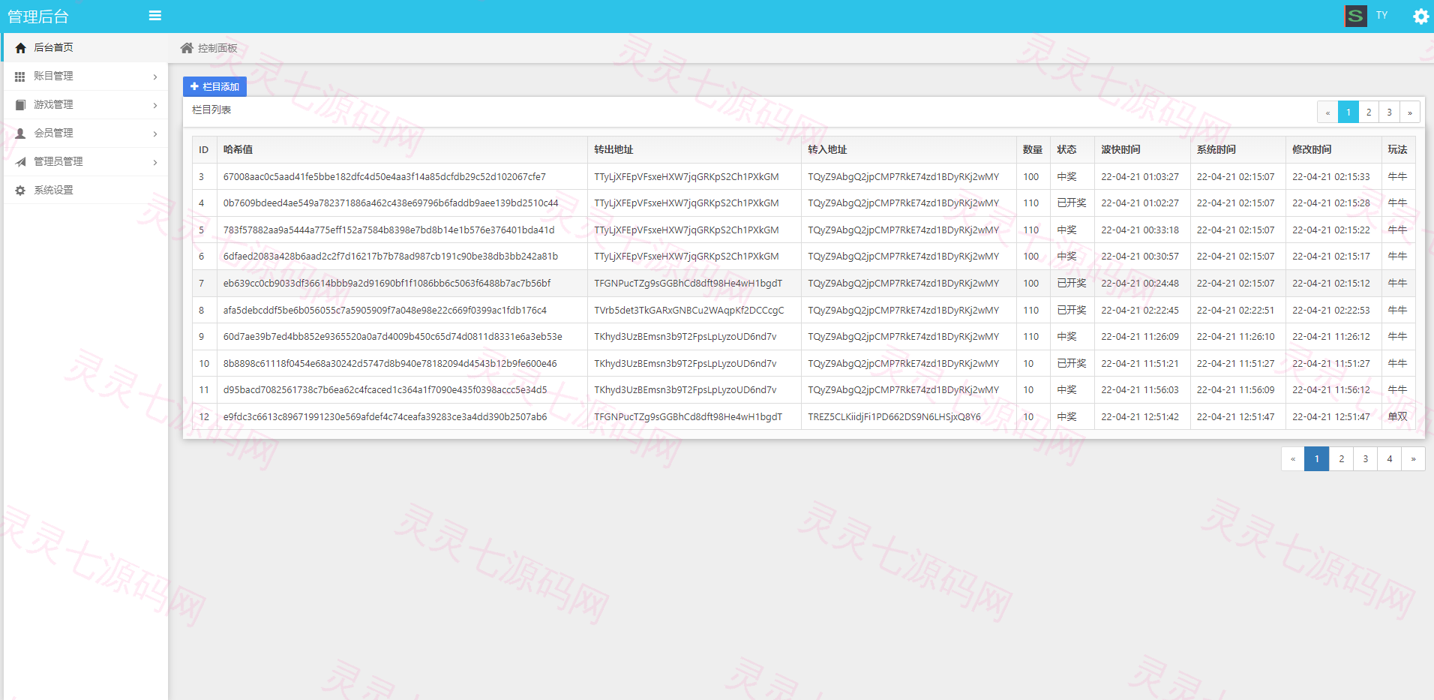Expand the 会员管理 menu chevron
The height and width of the screenshot is (700, 1434).
point(155,134)
